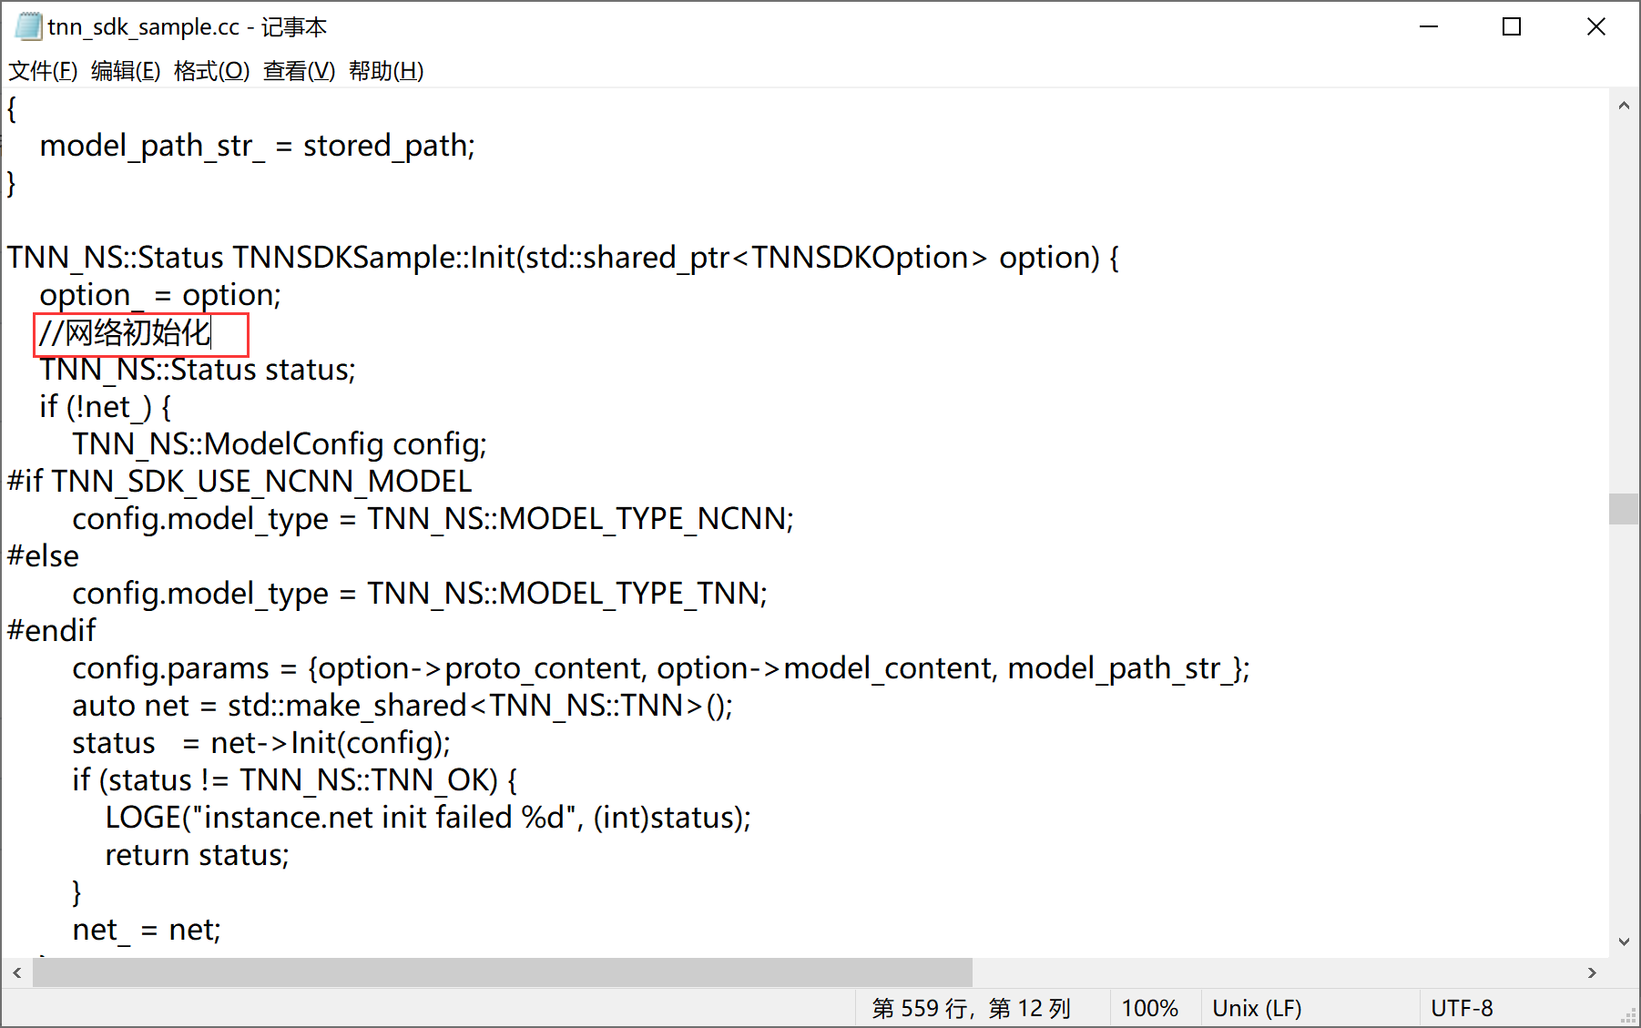The image size is (1641, 1028).
Task: Click the LOGE error message line
Action: point(428,818)
